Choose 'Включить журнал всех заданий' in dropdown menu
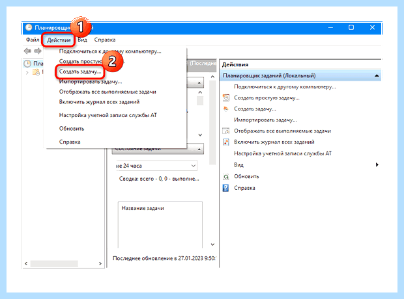404x299 pixels. 99,102
